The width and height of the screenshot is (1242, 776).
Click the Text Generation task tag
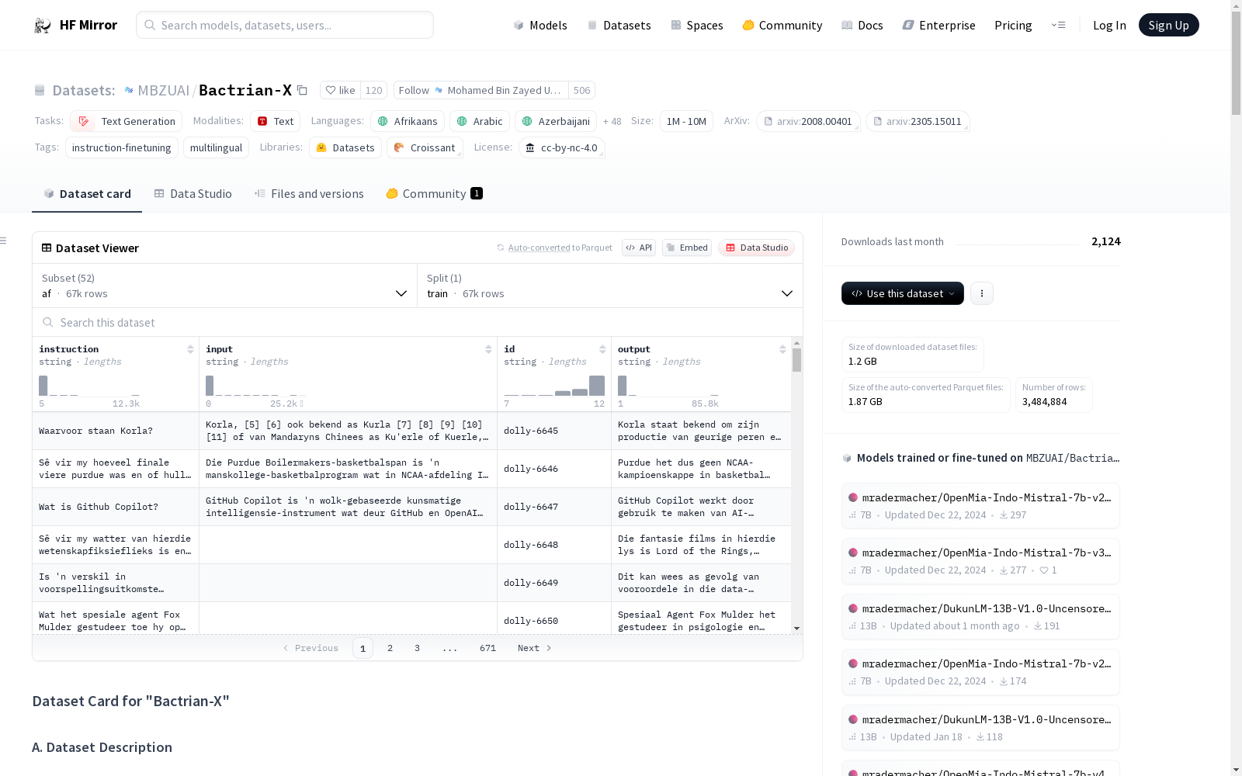pyautogui.click(x=127, y=121)
